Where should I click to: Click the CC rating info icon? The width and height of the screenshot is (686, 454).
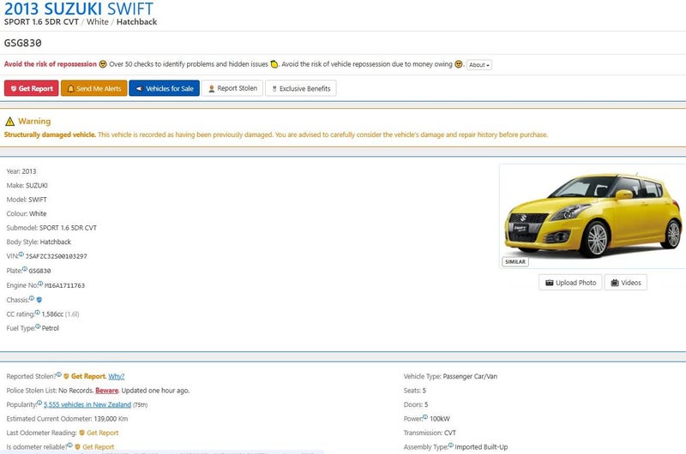(x=38, y=313)
